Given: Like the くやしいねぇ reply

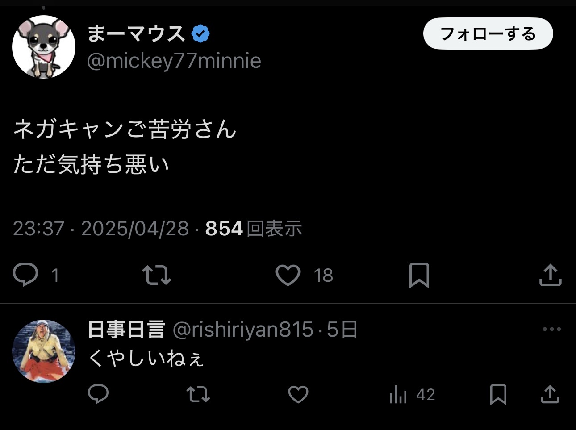Looking at the screenshot, I should [x=298, y=394].
